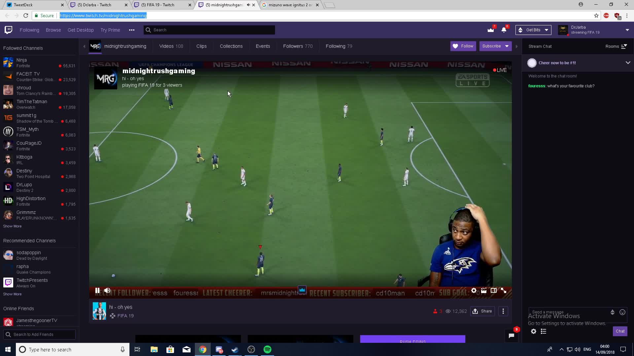
Task: Bookmark page with the star icon
Action: 596,15
